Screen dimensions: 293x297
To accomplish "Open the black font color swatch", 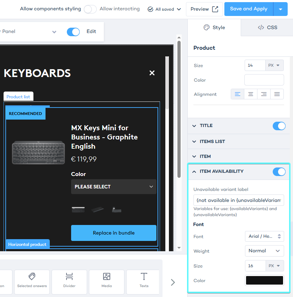I will [264, 280].
